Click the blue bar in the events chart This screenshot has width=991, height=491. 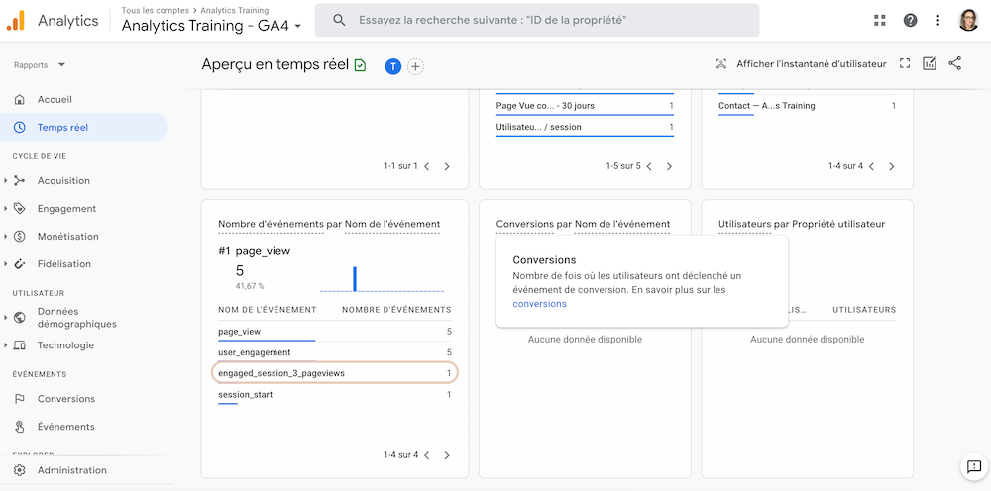355,279
